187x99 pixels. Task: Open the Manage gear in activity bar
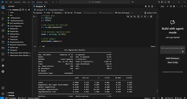3,94
